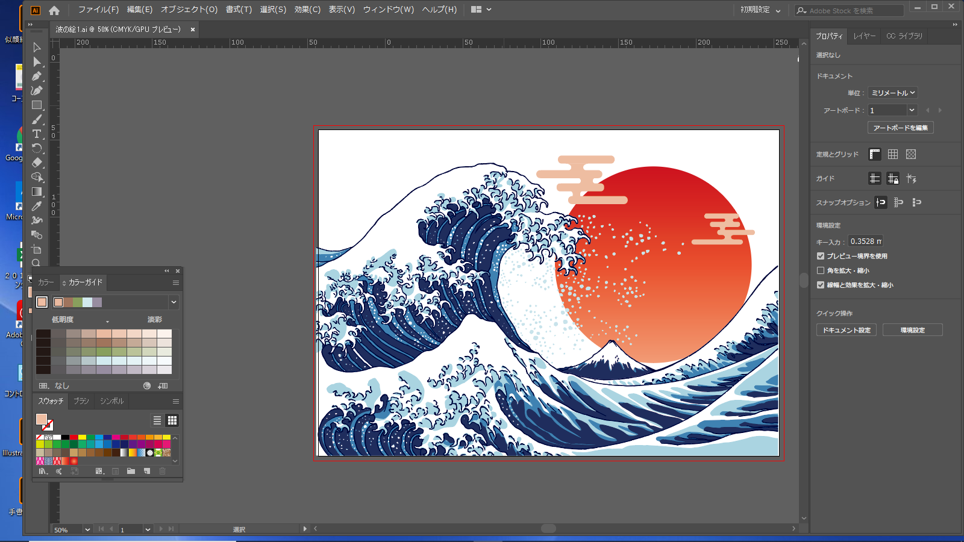964x542 pixels.
Task: Select the Shape Builder tool
Action: 37,177
